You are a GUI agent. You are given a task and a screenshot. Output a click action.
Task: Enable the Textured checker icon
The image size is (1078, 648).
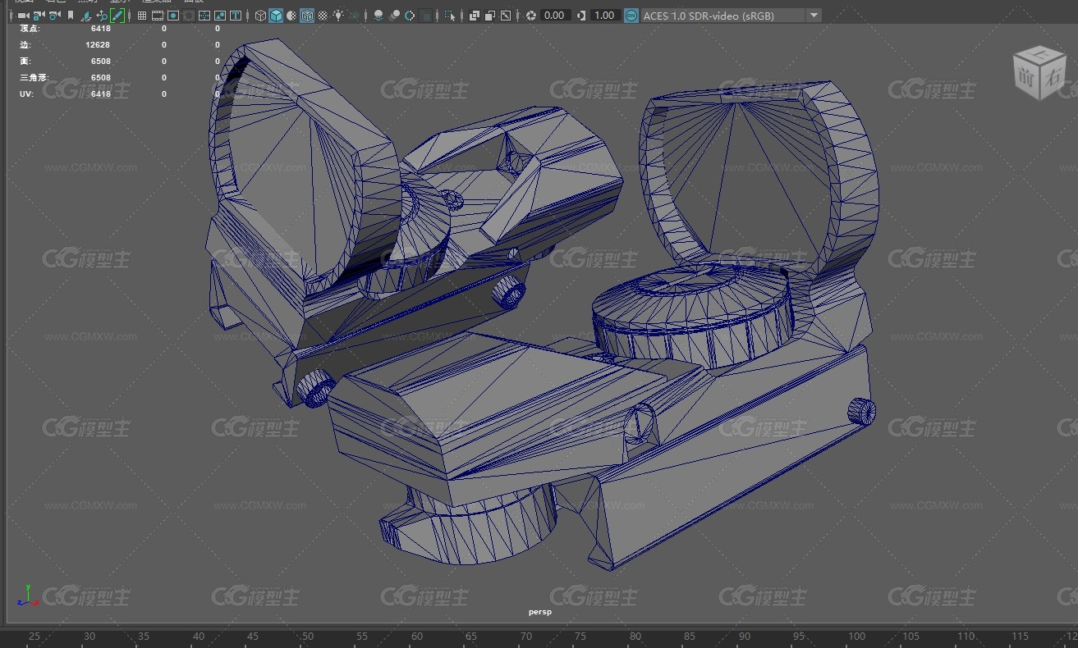pos(323,16)
